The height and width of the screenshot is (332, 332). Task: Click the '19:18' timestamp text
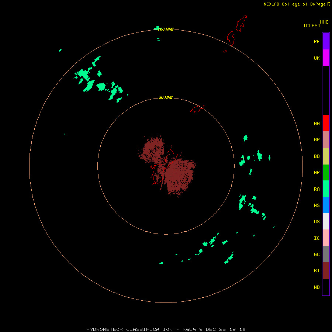coord(238,329)
